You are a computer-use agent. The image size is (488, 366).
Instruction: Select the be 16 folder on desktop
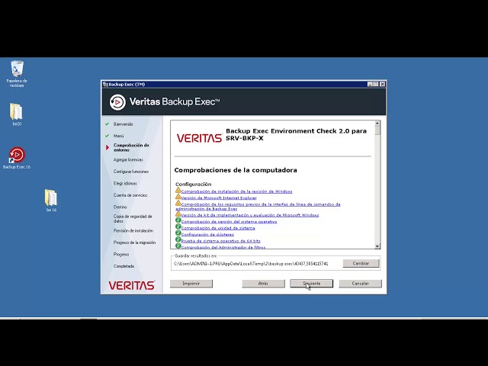51,201
